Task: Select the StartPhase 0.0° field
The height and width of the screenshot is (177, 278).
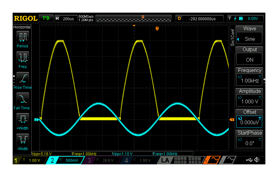Action: (249, 143)
